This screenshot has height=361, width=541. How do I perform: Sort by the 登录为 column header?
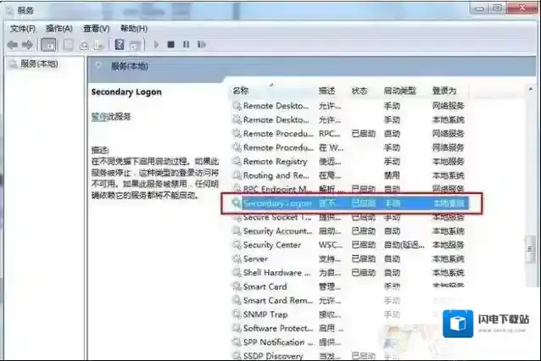pyautogui.click(x=444, y=91)
